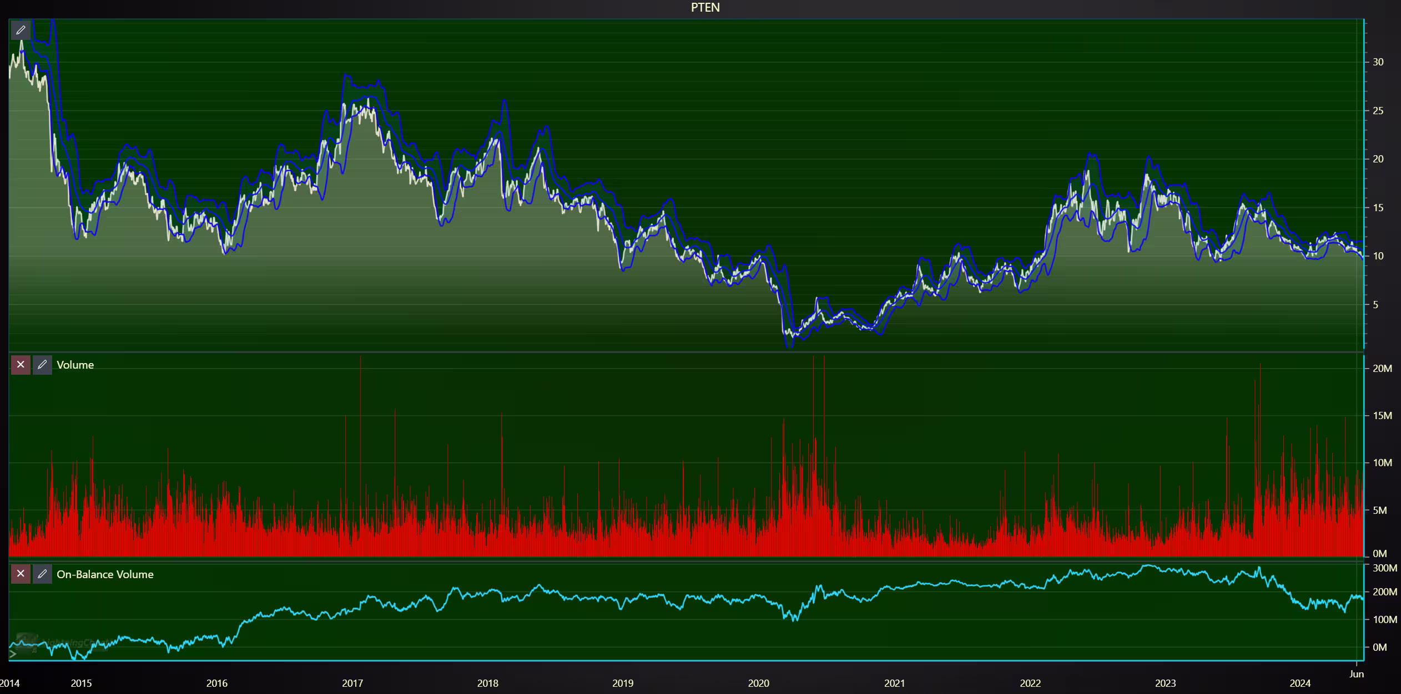Click the Jun marker on the time axis

[1357, 674]
